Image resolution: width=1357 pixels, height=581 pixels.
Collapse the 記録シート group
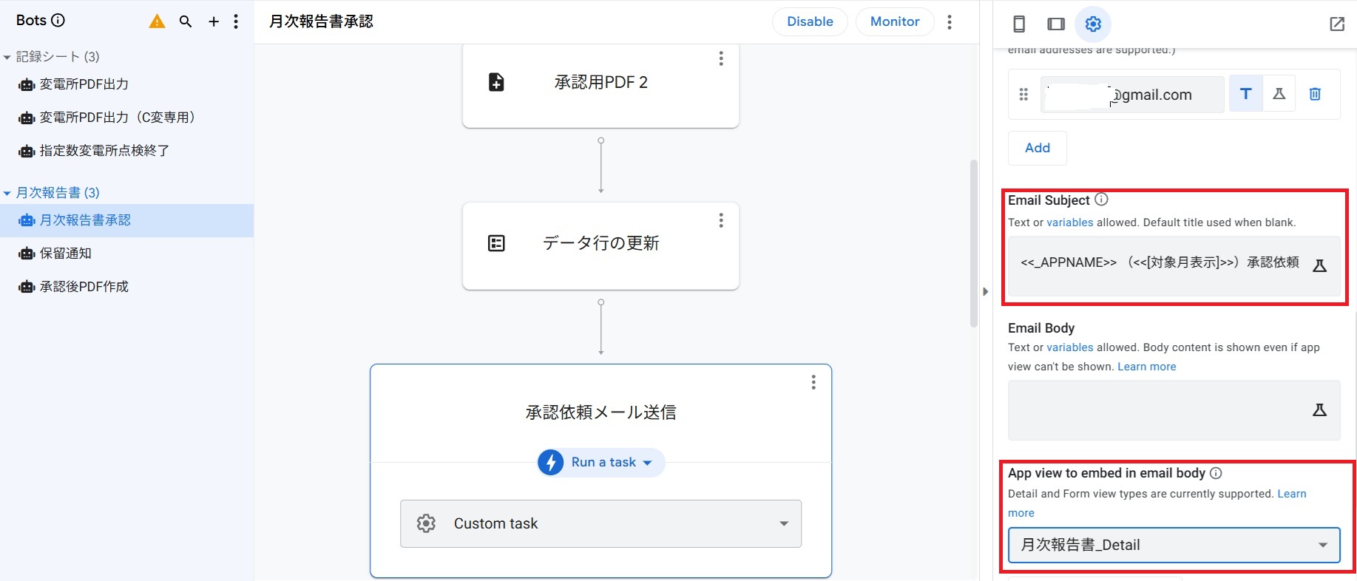click(7, 57)
